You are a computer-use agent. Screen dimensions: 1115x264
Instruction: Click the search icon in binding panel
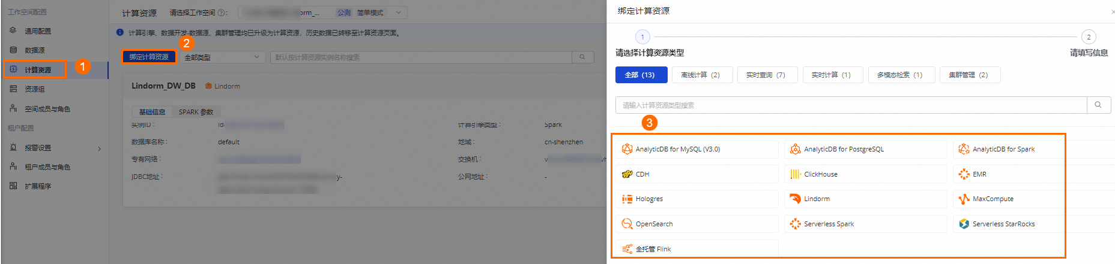pos(1098,105)
